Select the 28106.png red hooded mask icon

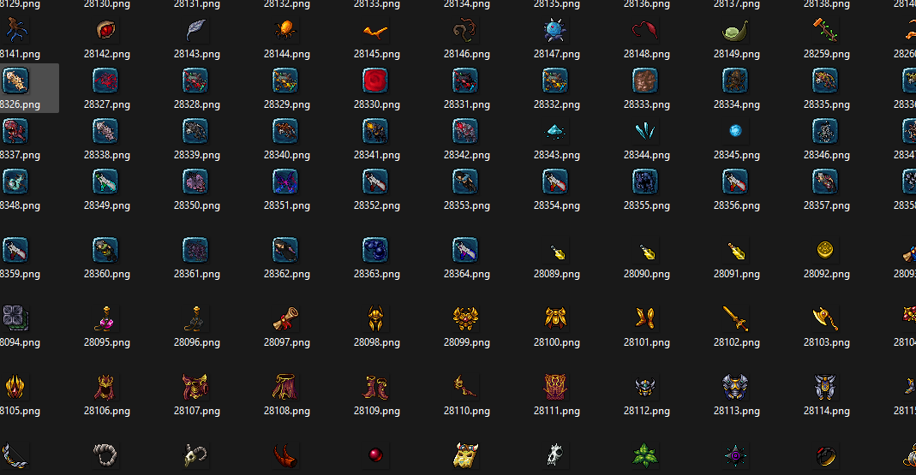(x=105, y=387)
